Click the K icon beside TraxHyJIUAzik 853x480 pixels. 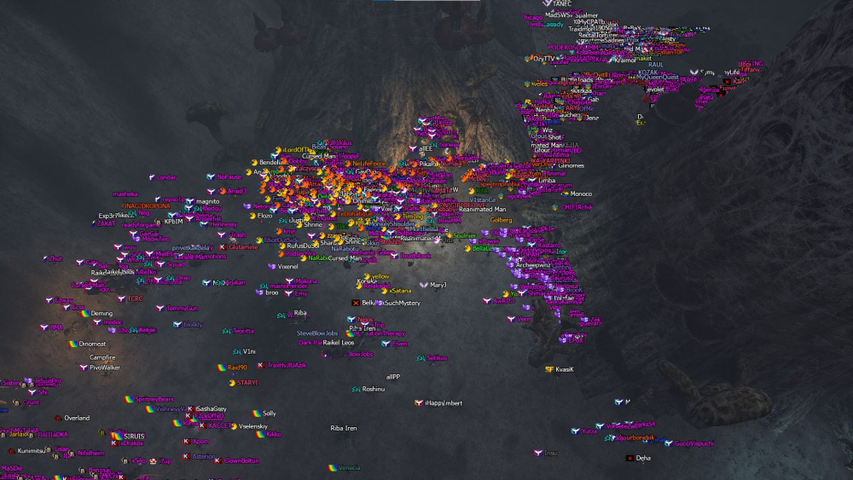tap(260, 365)
